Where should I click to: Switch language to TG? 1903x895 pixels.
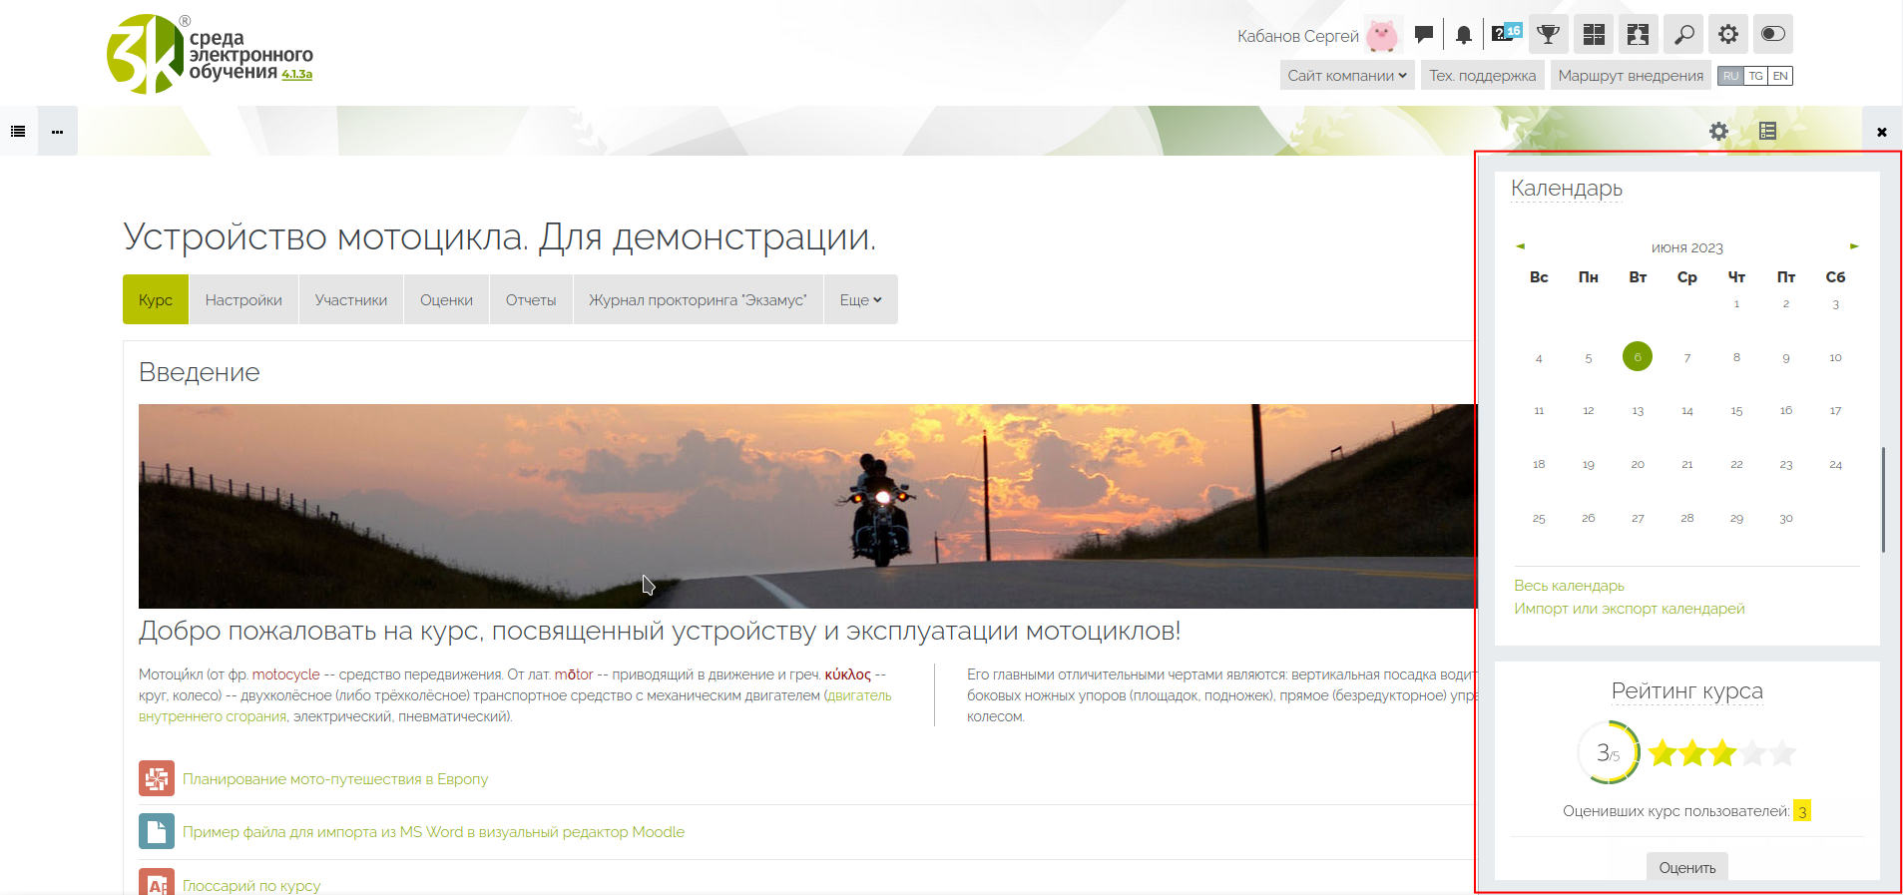(x=1755, y=76)
